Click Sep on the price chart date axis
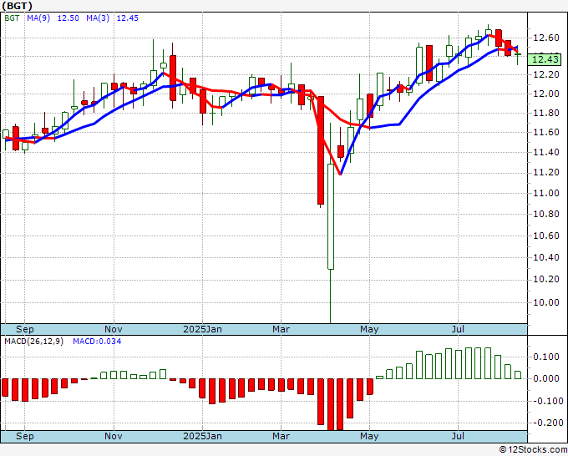568x456 pixels. pyautogui.click(x=24, y=329)
